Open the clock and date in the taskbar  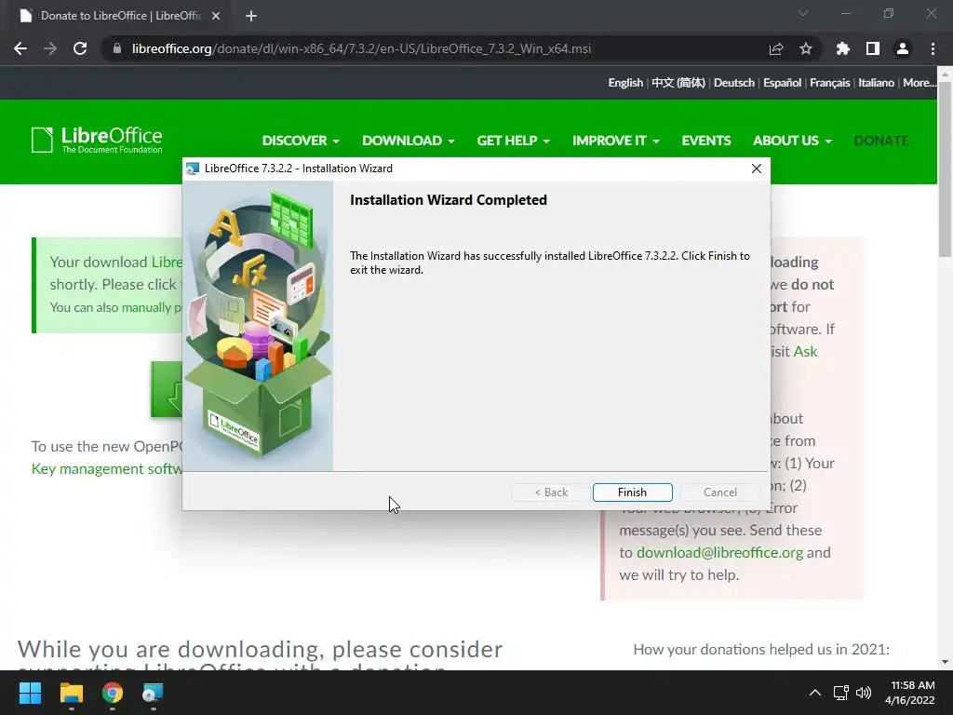pyautogui.click(x=910, y=693)
